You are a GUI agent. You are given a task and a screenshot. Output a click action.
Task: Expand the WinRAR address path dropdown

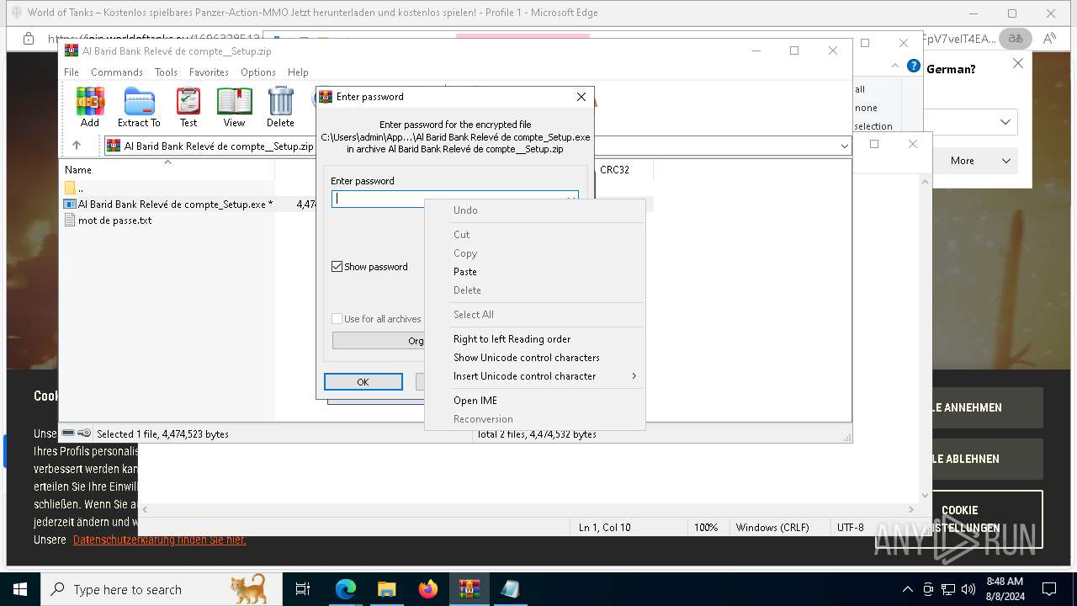[x=845, y=146]
